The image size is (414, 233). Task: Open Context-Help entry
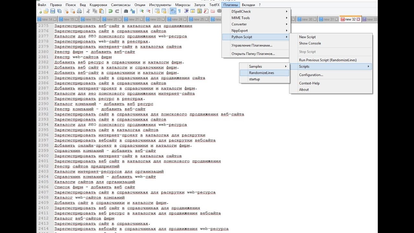pyautogui.click(x=331, y=83)
